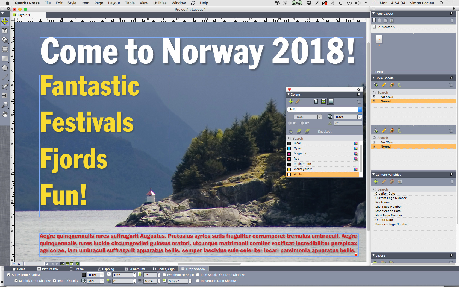Select the Table tool
Image resolution: width=459 pixels, height=287 pixels.
pyautogui.click(x=5, y=96)
